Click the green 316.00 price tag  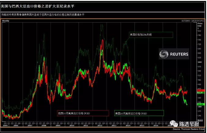[x=200, y=104]
